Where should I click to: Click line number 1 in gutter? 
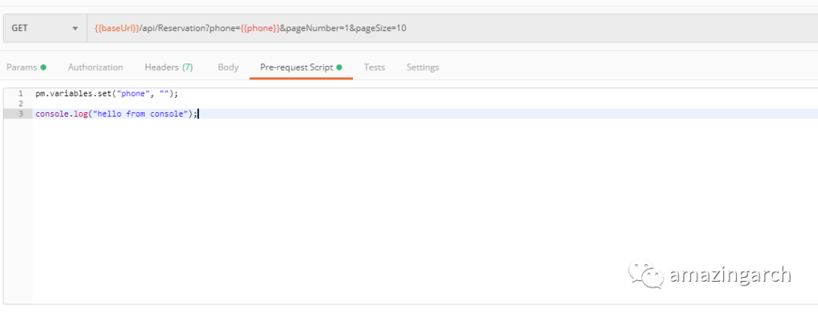pyautogui.click(x=20, y=94)
